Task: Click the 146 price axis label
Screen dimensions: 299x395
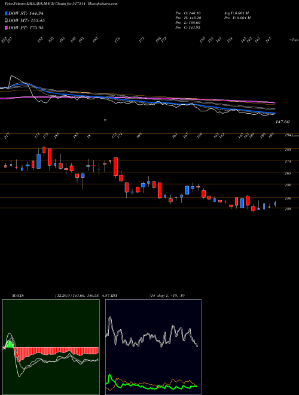Action: coord(288,199)
